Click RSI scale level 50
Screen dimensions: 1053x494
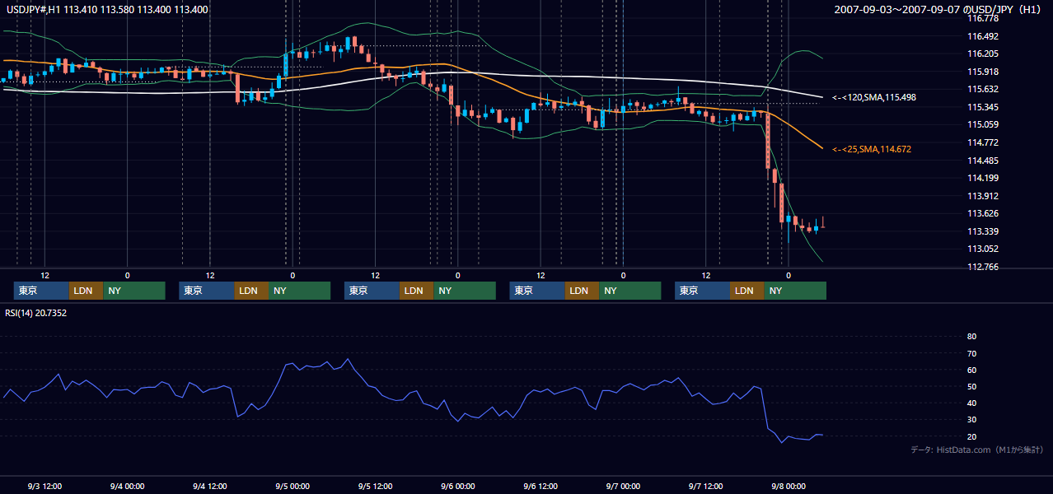point(971,386)
